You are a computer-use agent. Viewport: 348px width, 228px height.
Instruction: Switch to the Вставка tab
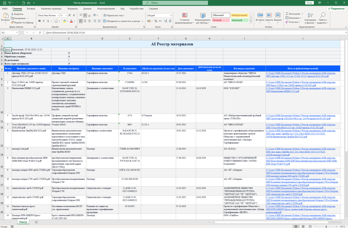31,8
